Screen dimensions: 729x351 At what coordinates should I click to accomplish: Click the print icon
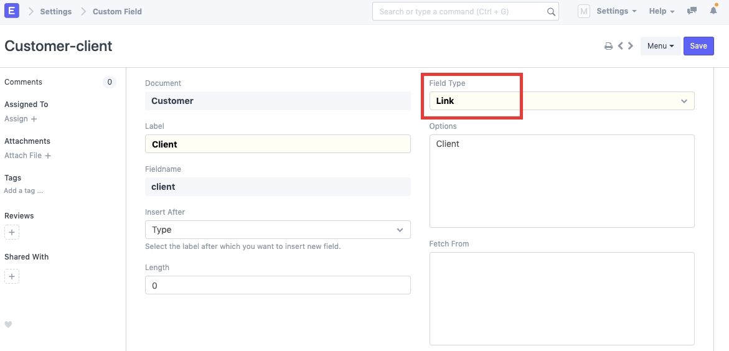608,46
